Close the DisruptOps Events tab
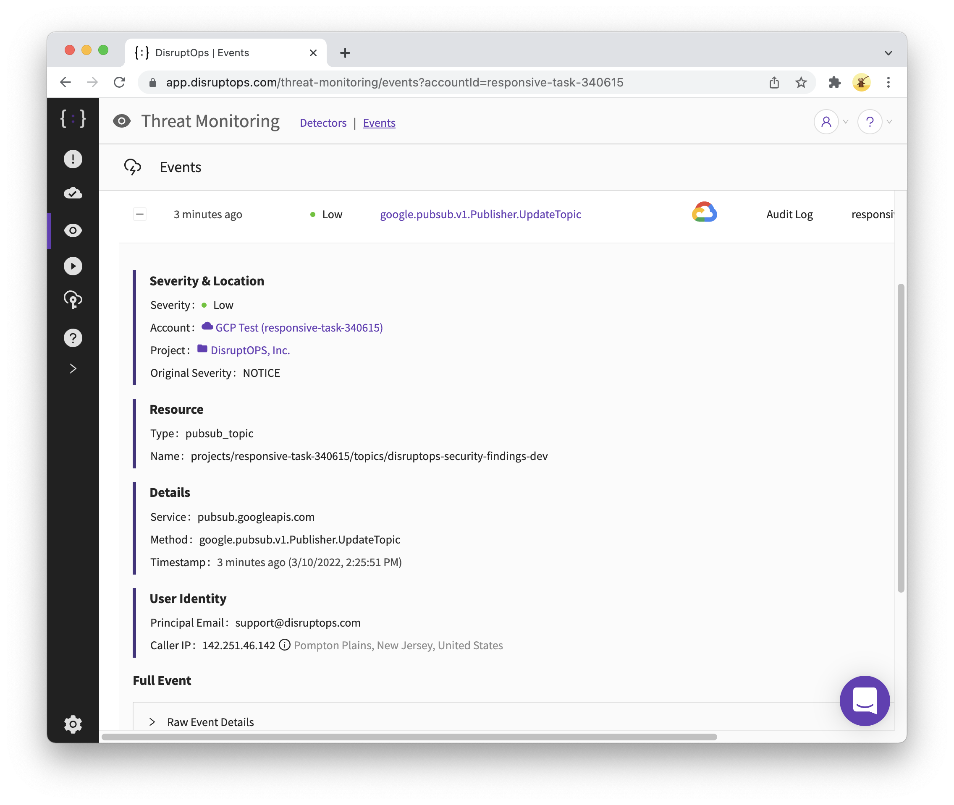The image size is (954, 805). 313,53
